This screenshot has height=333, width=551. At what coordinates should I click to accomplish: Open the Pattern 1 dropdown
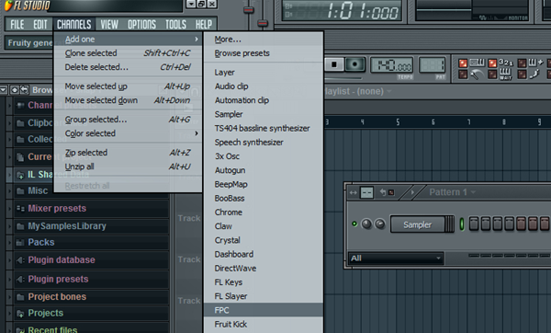452,192
